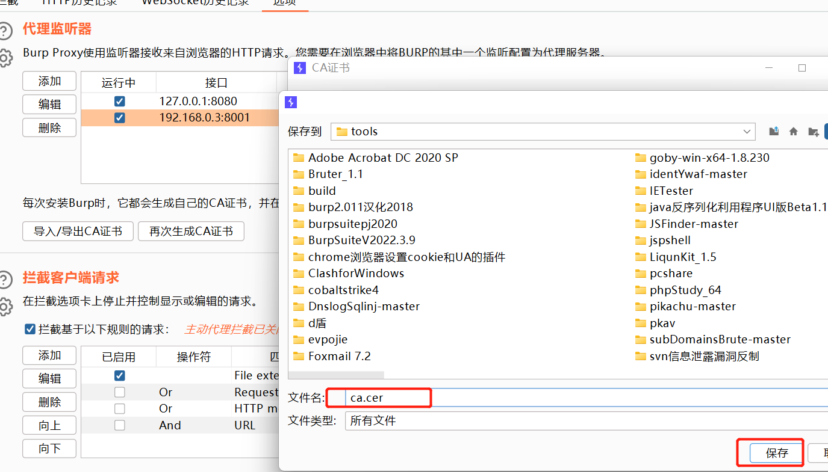Select the Bruter_1.1 folder icon
This screenshot has width=828, height=472.
(299, 174)
